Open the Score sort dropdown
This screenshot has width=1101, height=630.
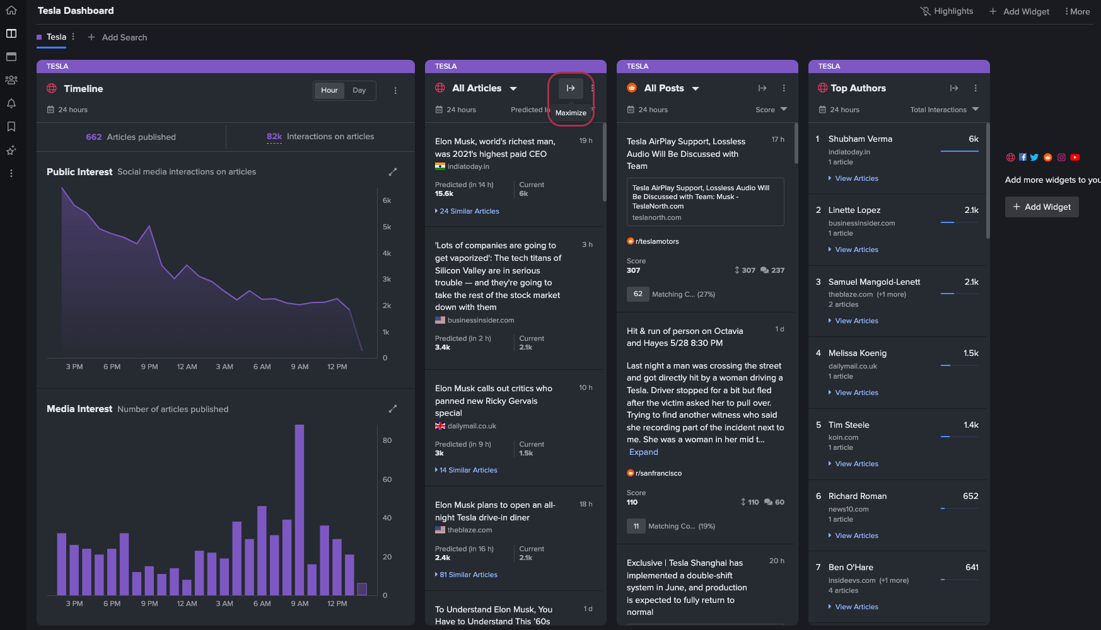pos(771,110)
